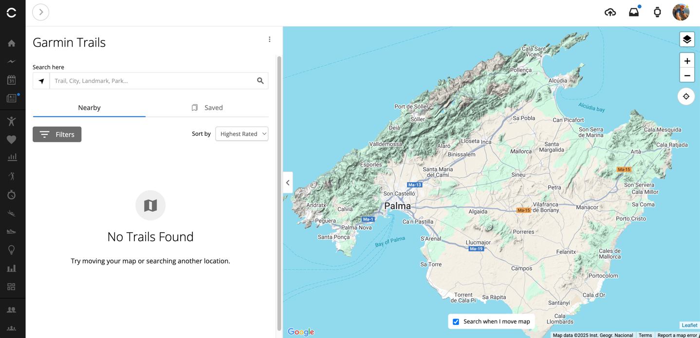Switch to the Nearby tab

tap(89, 108)
